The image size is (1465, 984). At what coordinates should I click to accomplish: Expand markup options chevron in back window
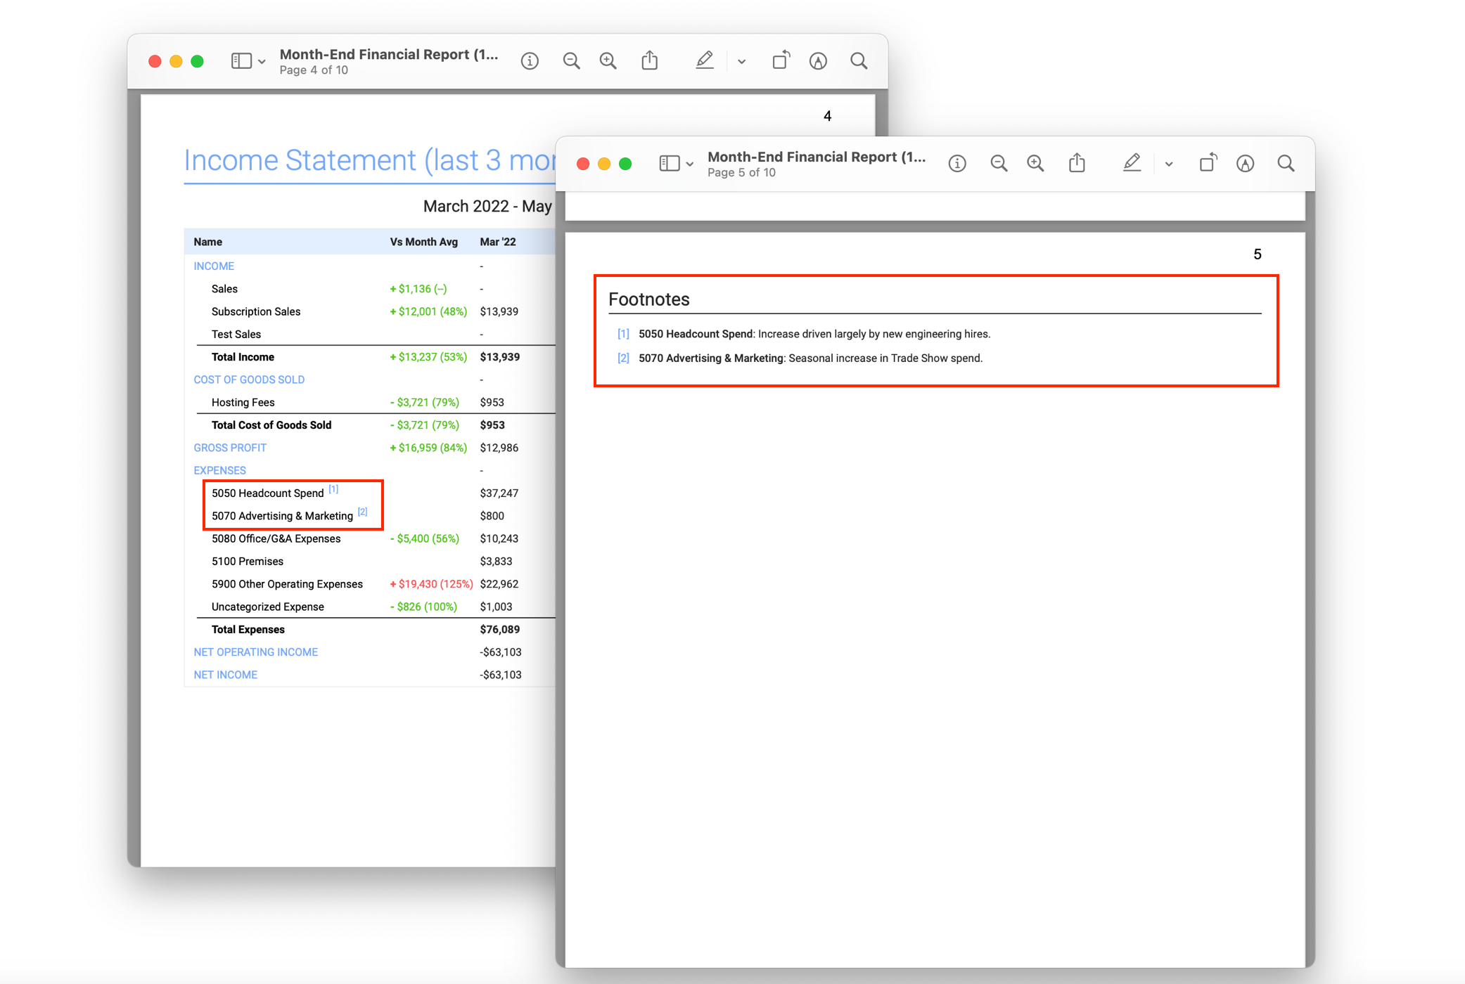(x=741, y=62)
